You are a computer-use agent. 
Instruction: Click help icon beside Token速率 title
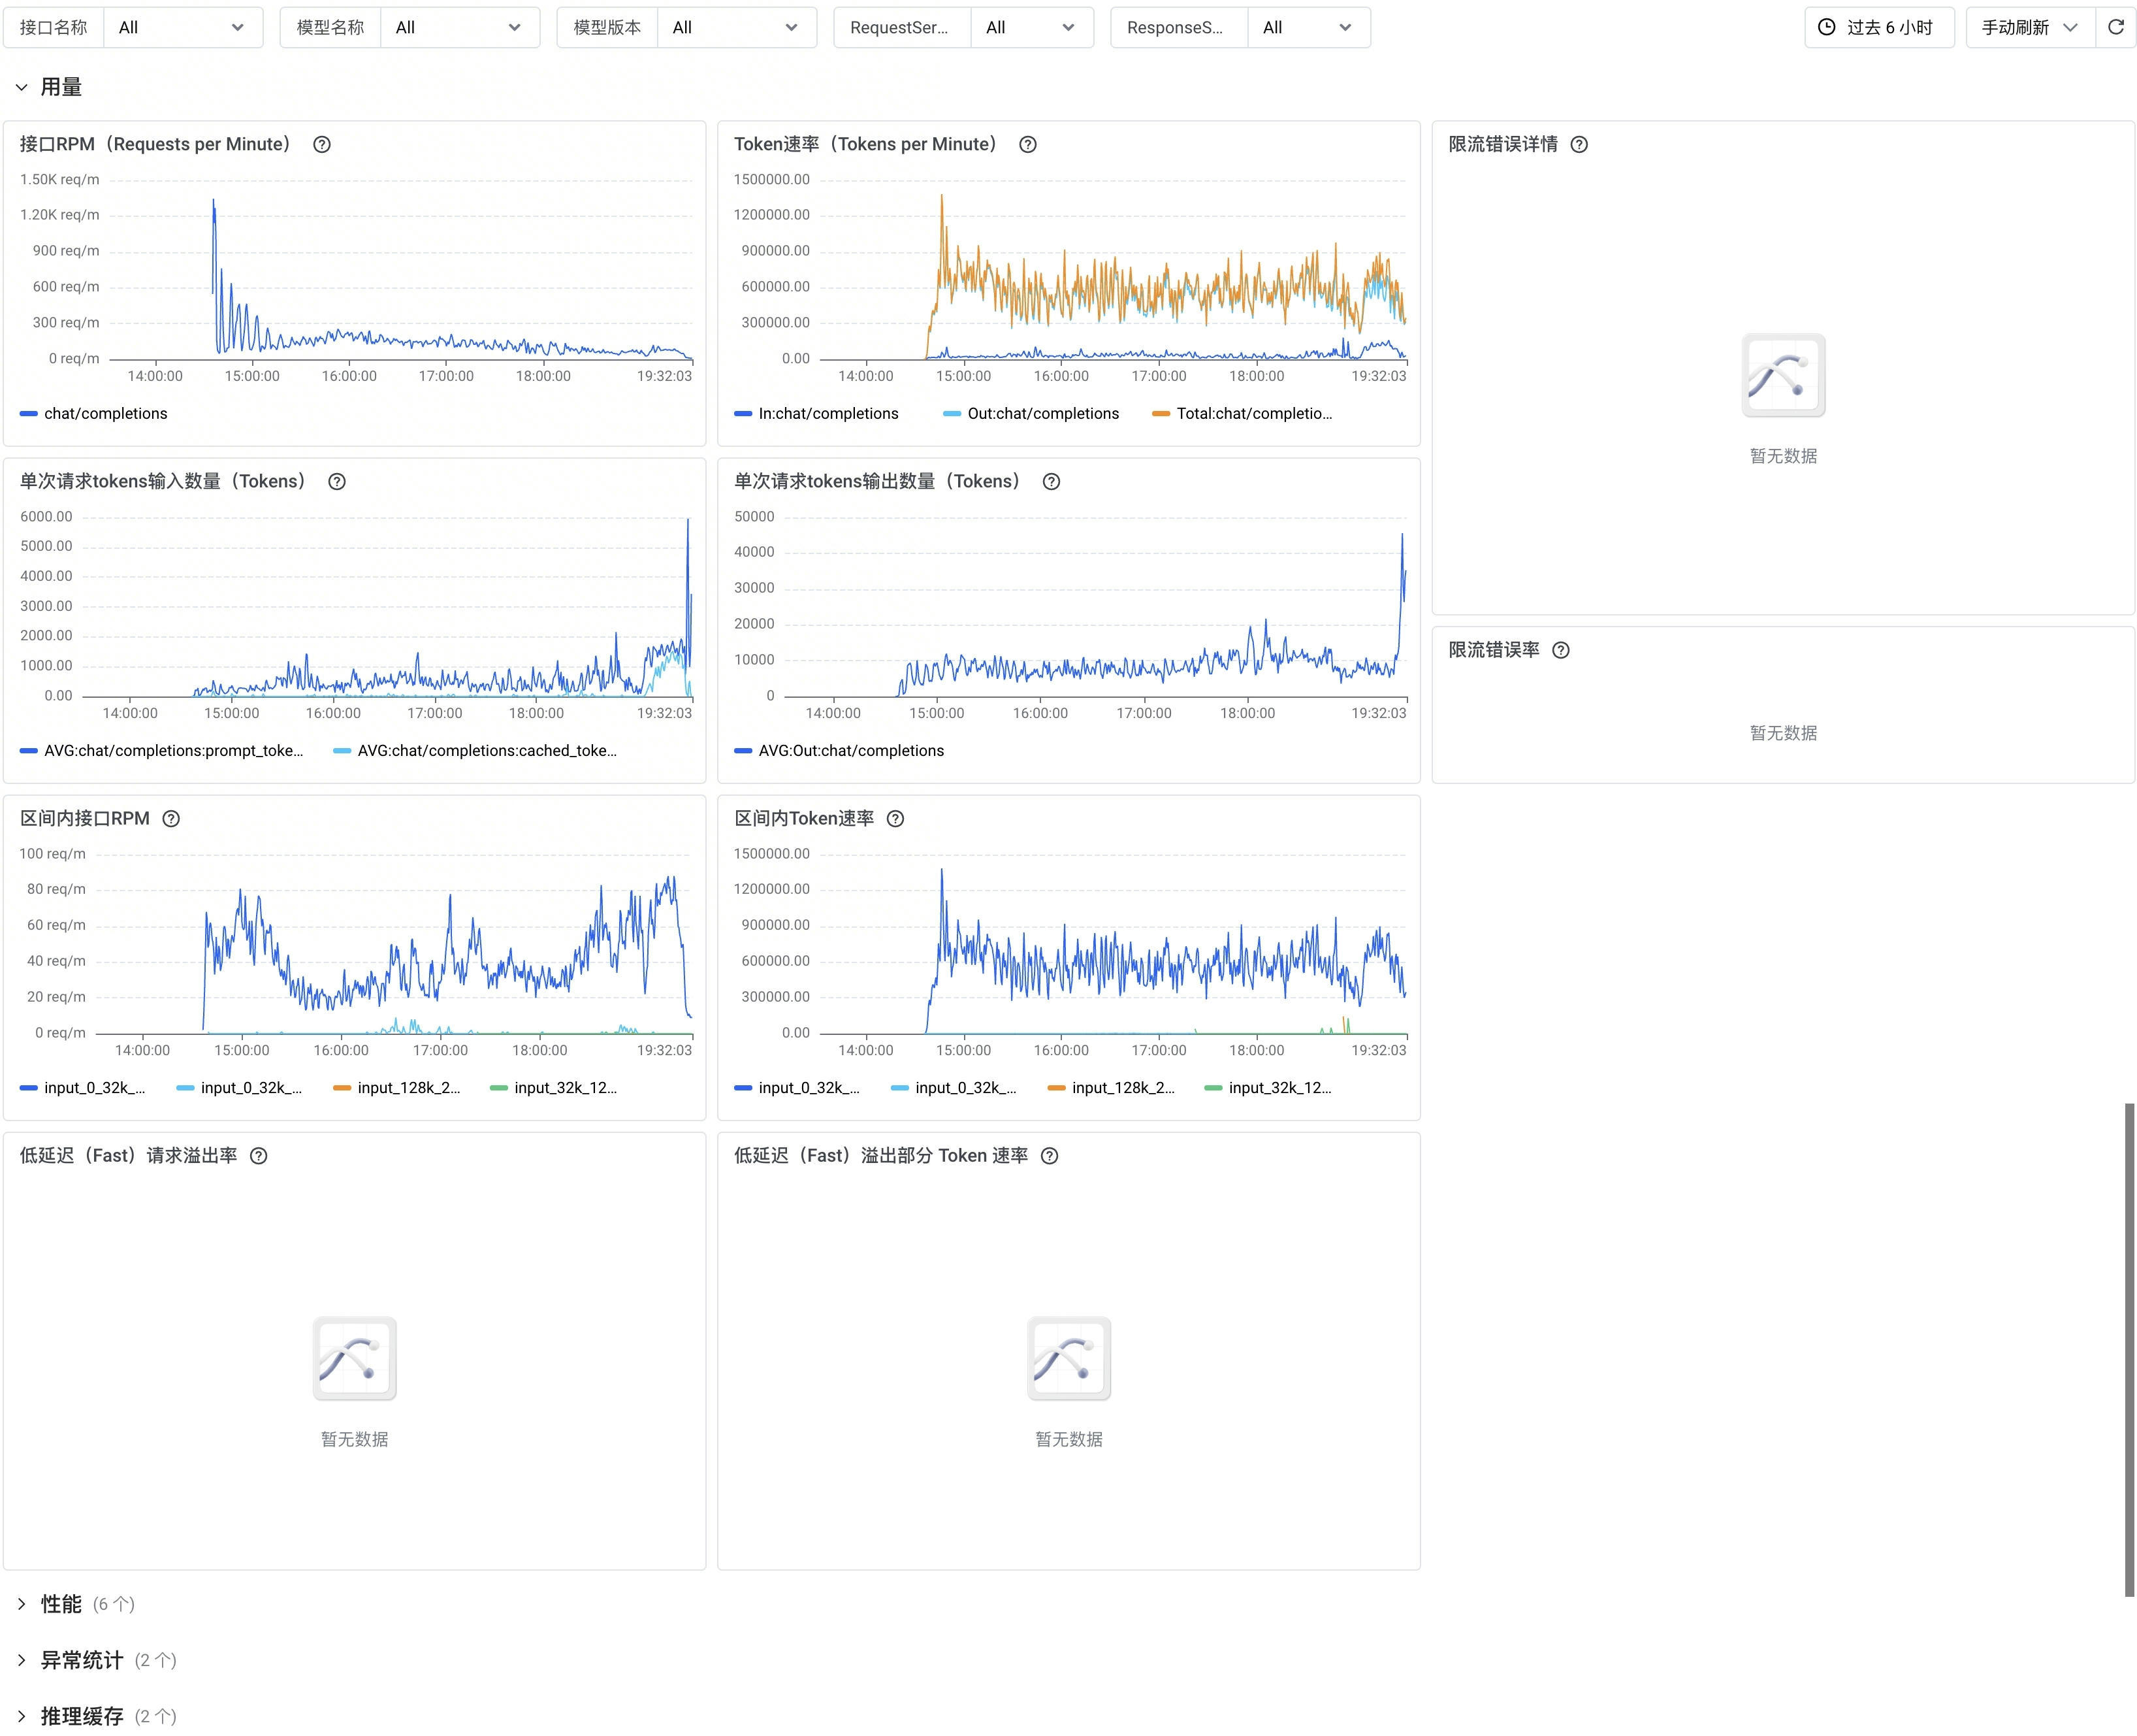point(1027,144)
